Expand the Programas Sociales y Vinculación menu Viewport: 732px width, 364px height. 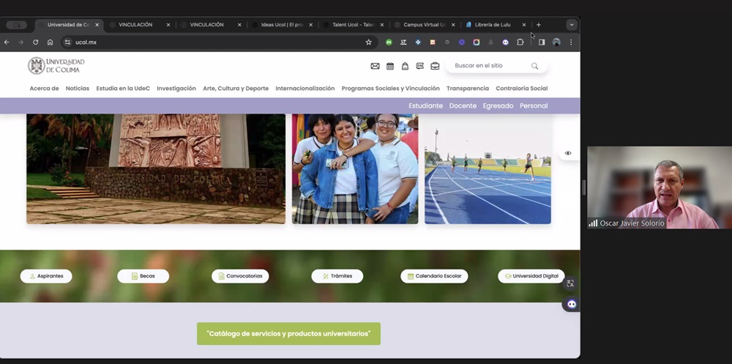(x=390, y=89)
